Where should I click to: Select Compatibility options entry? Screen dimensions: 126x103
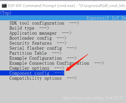click(43, 78)
